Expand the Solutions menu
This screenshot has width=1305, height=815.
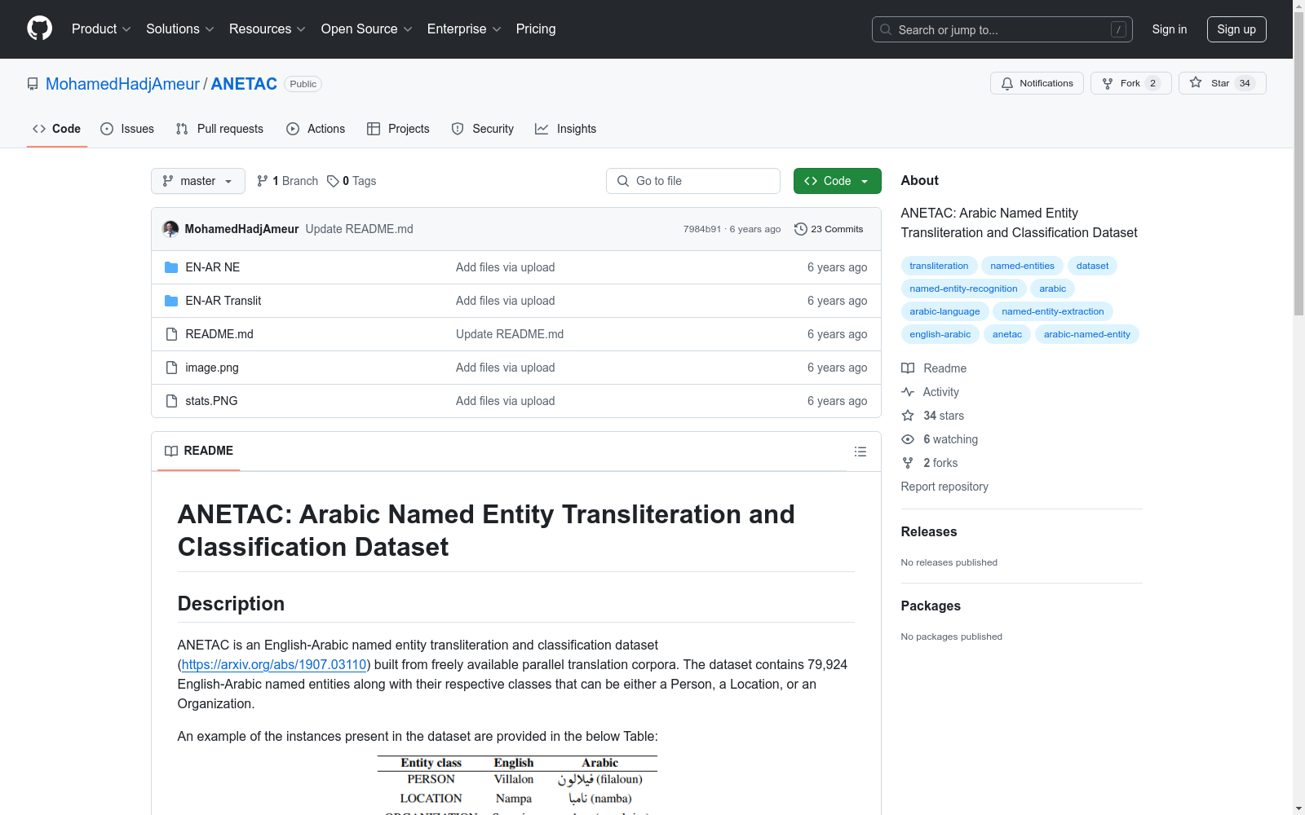[180, 29]
